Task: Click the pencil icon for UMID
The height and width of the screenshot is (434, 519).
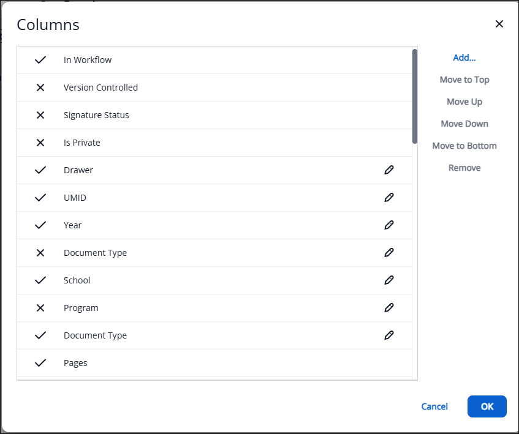Action: [389, 197]
